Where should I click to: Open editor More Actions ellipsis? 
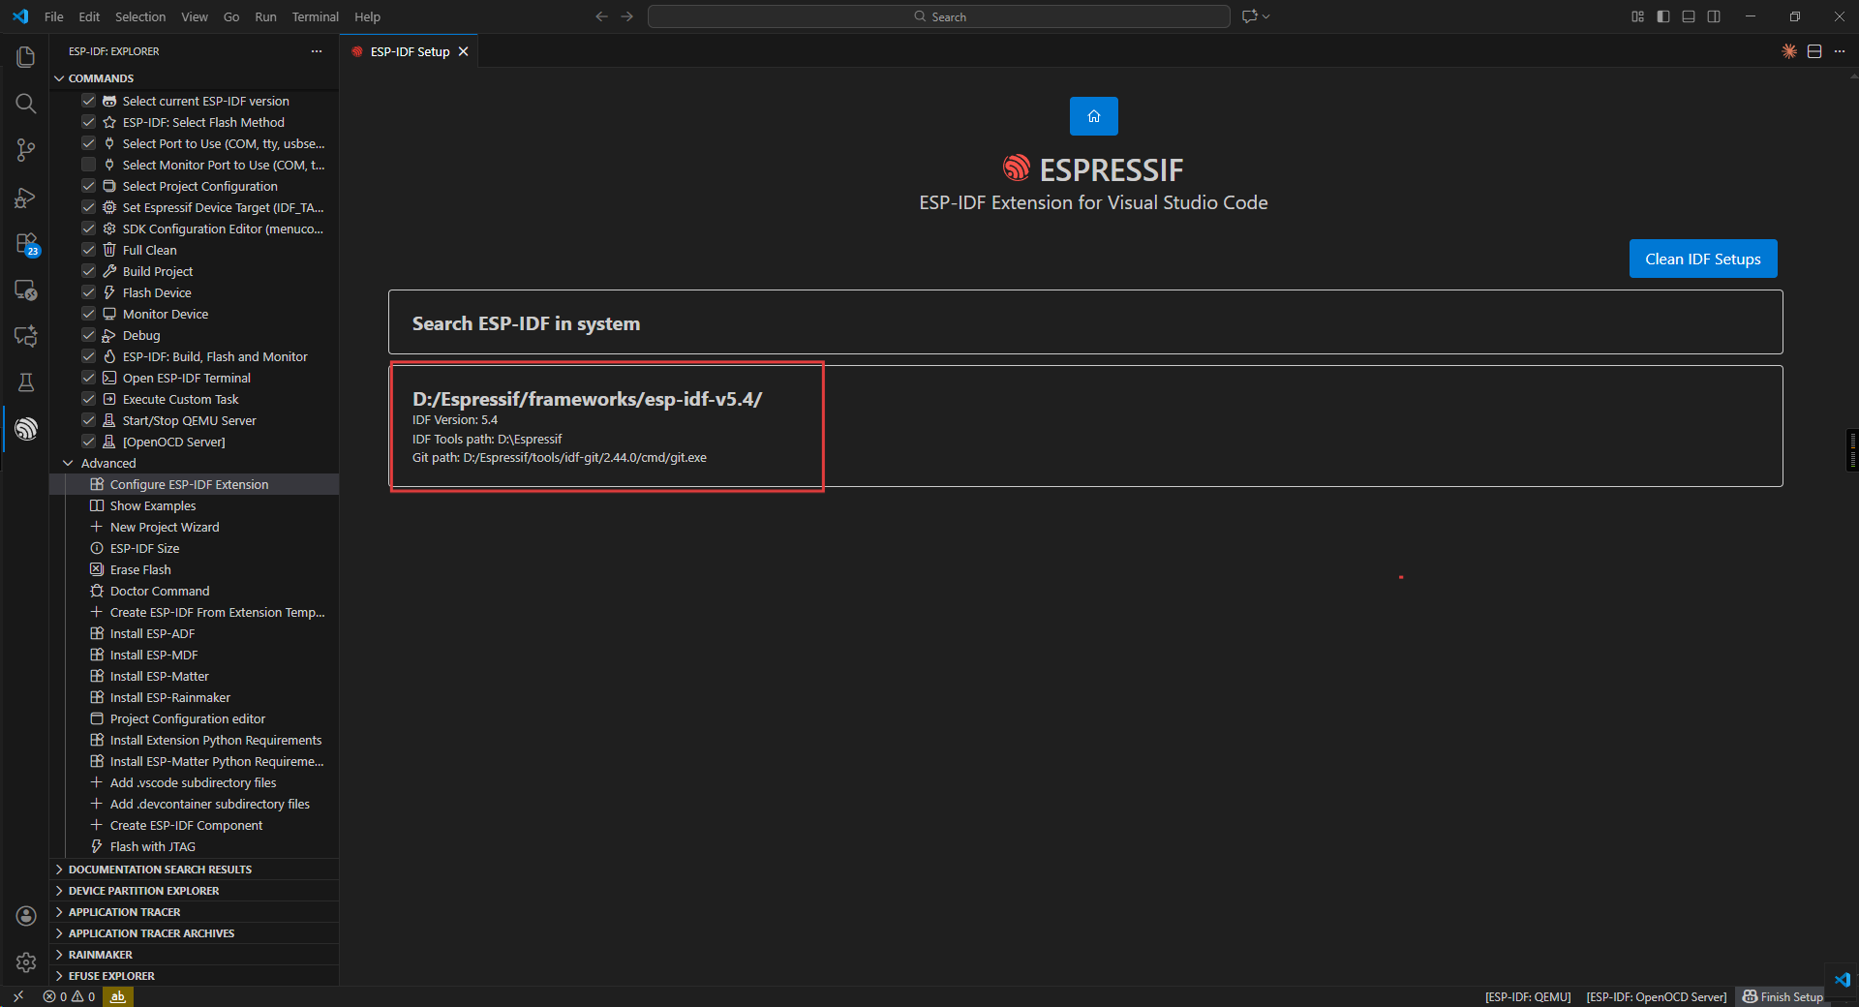click(x=1840, y=51)
